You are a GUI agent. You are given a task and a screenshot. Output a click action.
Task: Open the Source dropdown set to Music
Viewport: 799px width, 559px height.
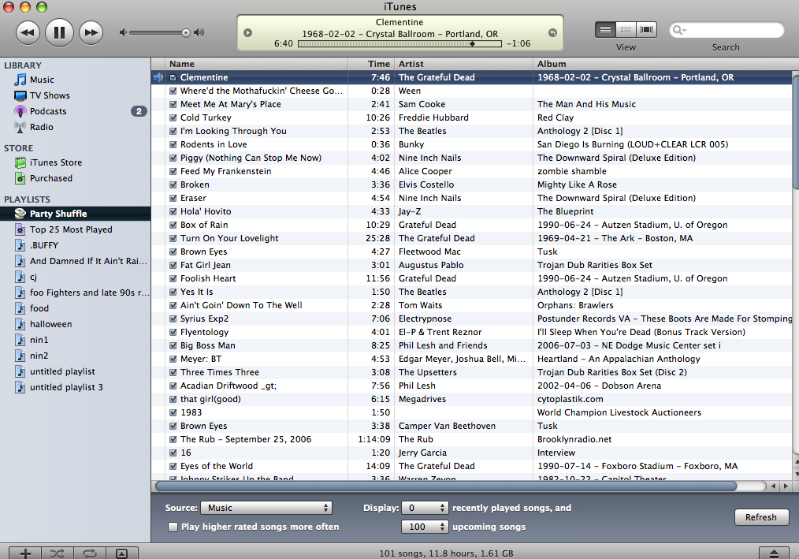tap(266, 508)
